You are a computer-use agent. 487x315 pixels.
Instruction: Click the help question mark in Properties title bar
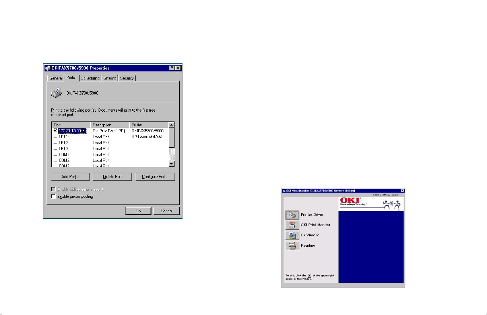pyautogui.click(x=172, y=68)
